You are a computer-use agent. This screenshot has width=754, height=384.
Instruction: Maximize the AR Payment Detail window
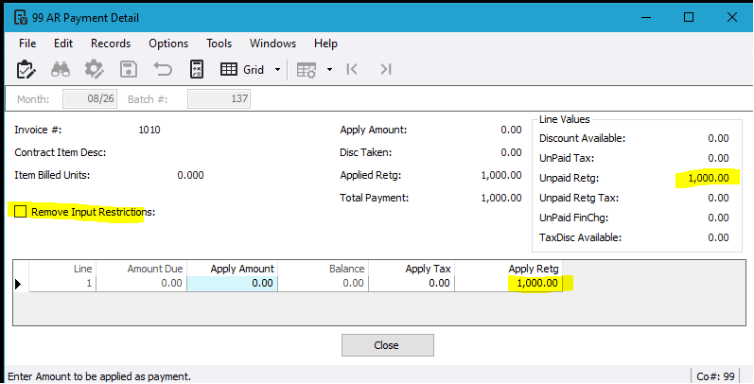[x=689, y=17]
